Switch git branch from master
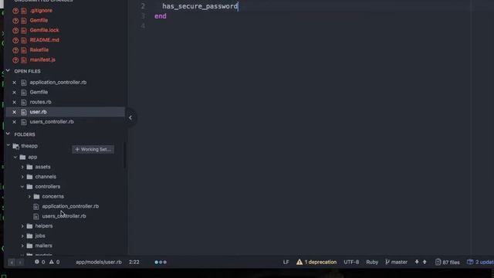Viewport: 494px width, 278px height. (x=396, y=262)
